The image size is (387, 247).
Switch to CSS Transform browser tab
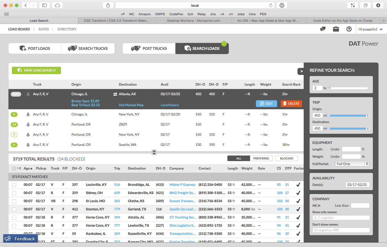pos(117,21)
